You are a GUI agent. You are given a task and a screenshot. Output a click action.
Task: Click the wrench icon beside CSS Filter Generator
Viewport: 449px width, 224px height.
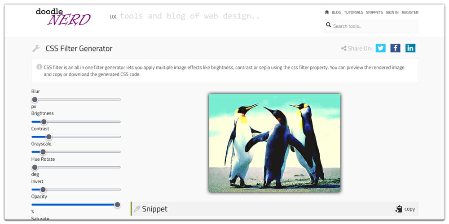point(36,48)
